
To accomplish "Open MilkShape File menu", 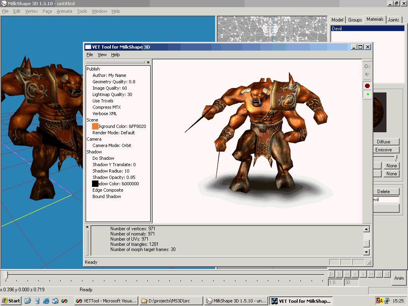I will (x=5, y=11).
